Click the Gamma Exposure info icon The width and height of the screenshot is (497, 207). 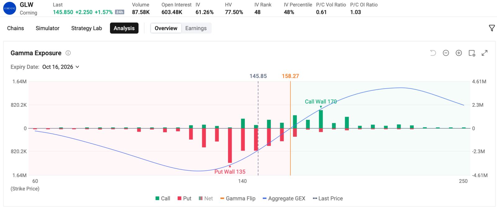pyautogui.click(x=68, y=53)
